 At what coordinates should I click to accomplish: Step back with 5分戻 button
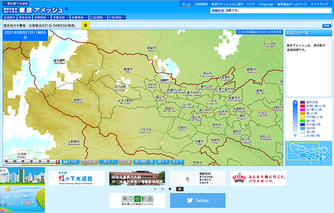pos(71,162)
